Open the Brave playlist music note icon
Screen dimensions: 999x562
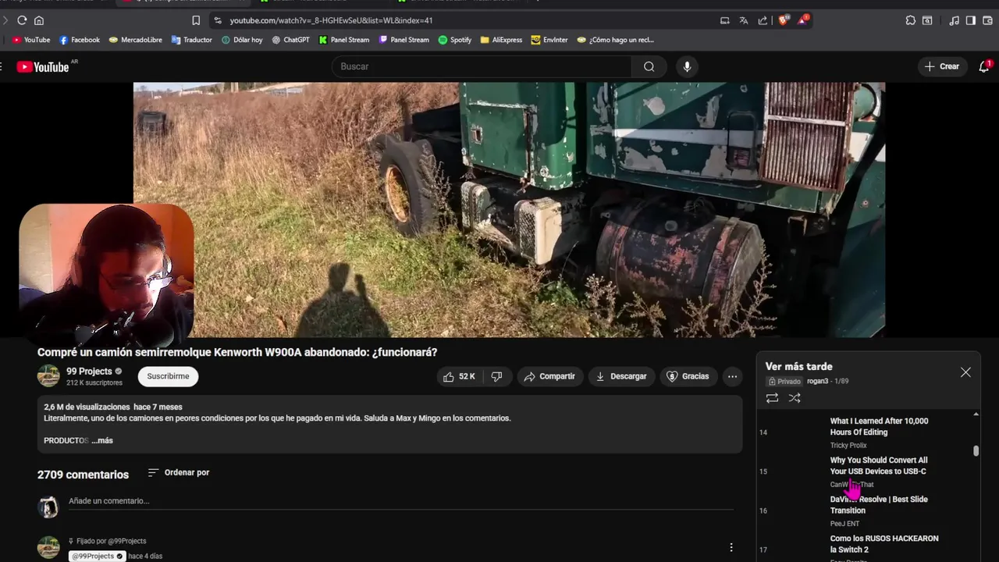pos(954,20)
